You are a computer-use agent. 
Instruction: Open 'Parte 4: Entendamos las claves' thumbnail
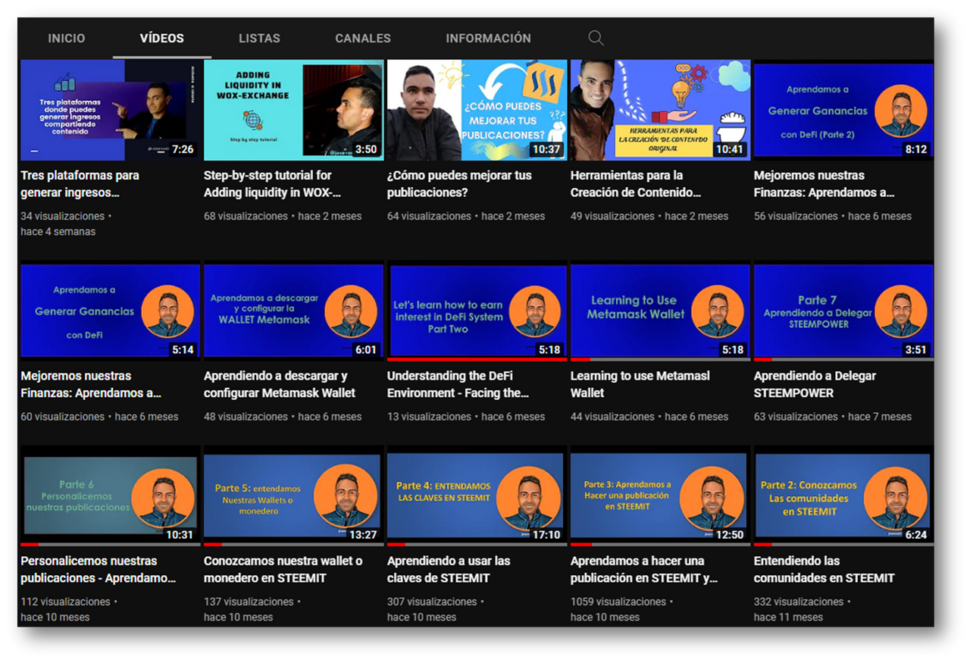coord(477,496)
